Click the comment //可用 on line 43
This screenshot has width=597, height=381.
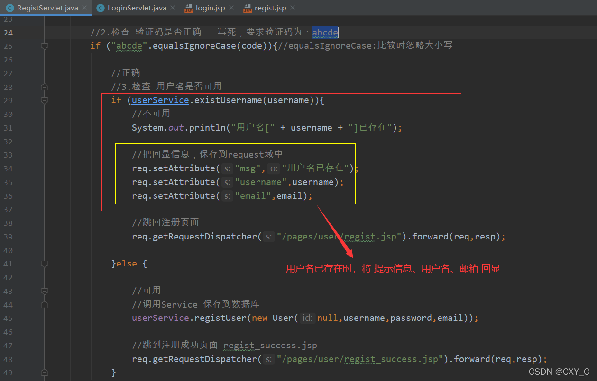(146, 291)
